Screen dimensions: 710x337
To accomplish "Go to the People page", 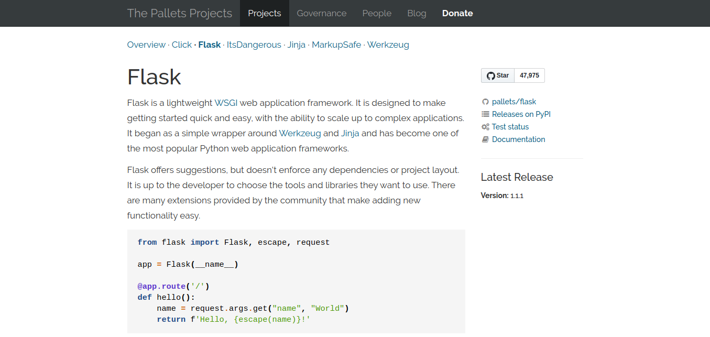I will [377, 13].
